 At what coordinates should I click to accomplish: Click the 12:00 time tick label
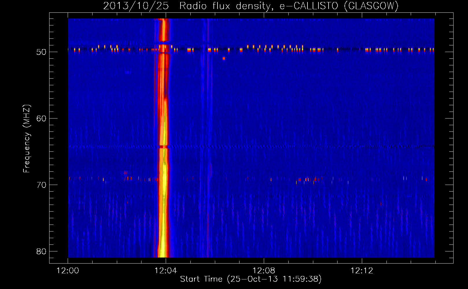click(68, 271)
